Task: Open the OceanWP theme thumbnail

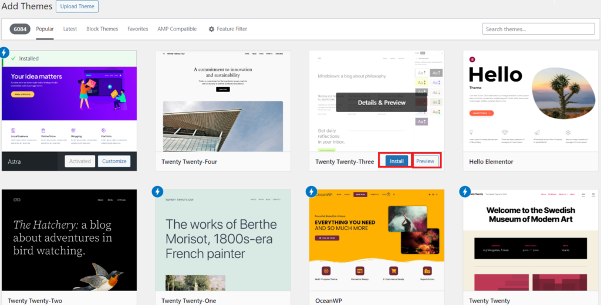Action: [377, 240]
